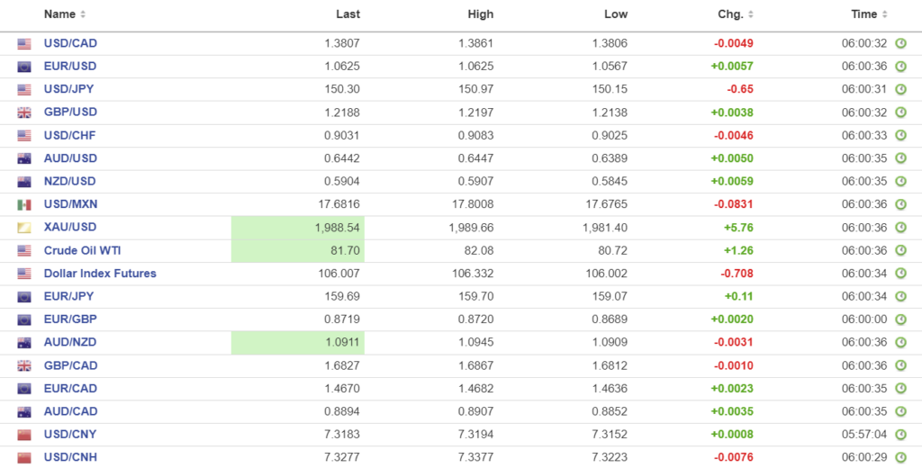Click the Last column header

[x=348, y=14]
